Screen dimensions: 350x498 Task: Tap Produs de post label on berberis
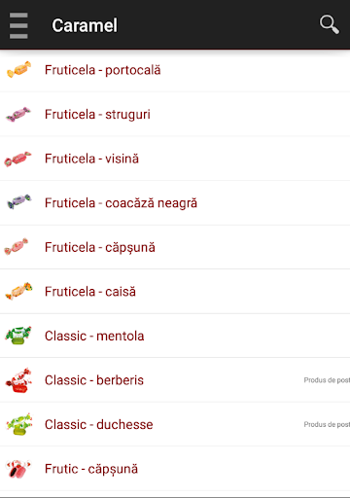[327, 380]
